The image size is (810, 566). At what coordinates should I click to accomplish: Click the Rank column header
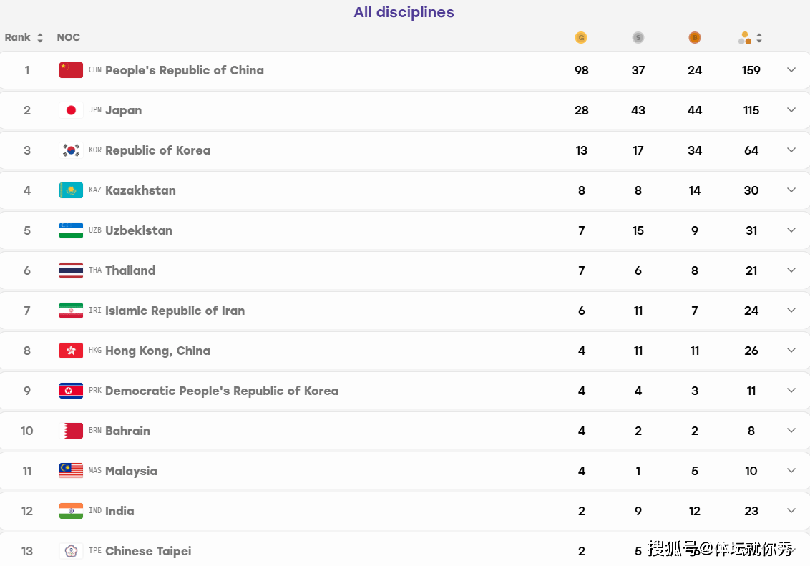tap(18, 37)
